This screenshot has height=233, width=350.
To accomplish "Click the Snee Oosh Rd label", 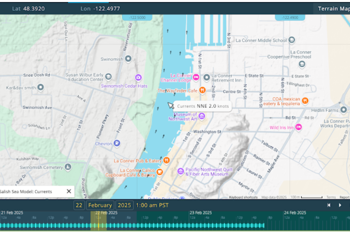I will point(36,75).
